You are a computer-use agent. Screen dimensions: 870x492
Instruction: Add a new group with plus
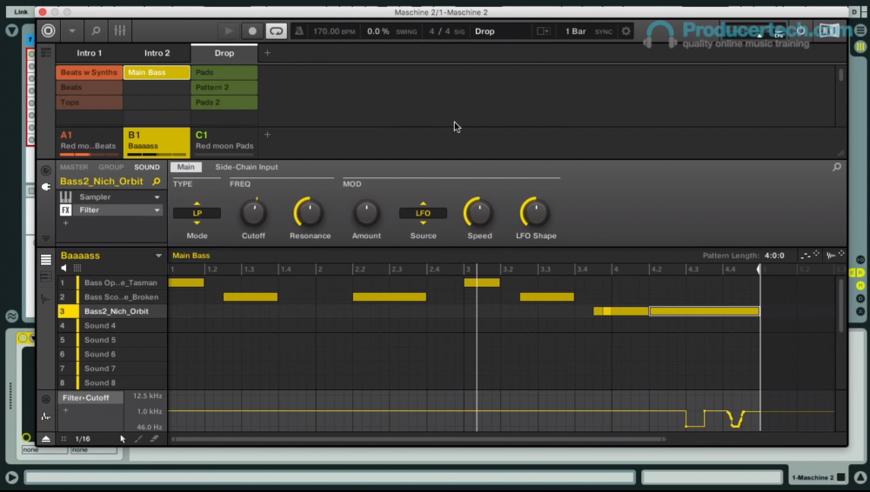[x=267, y=135]
